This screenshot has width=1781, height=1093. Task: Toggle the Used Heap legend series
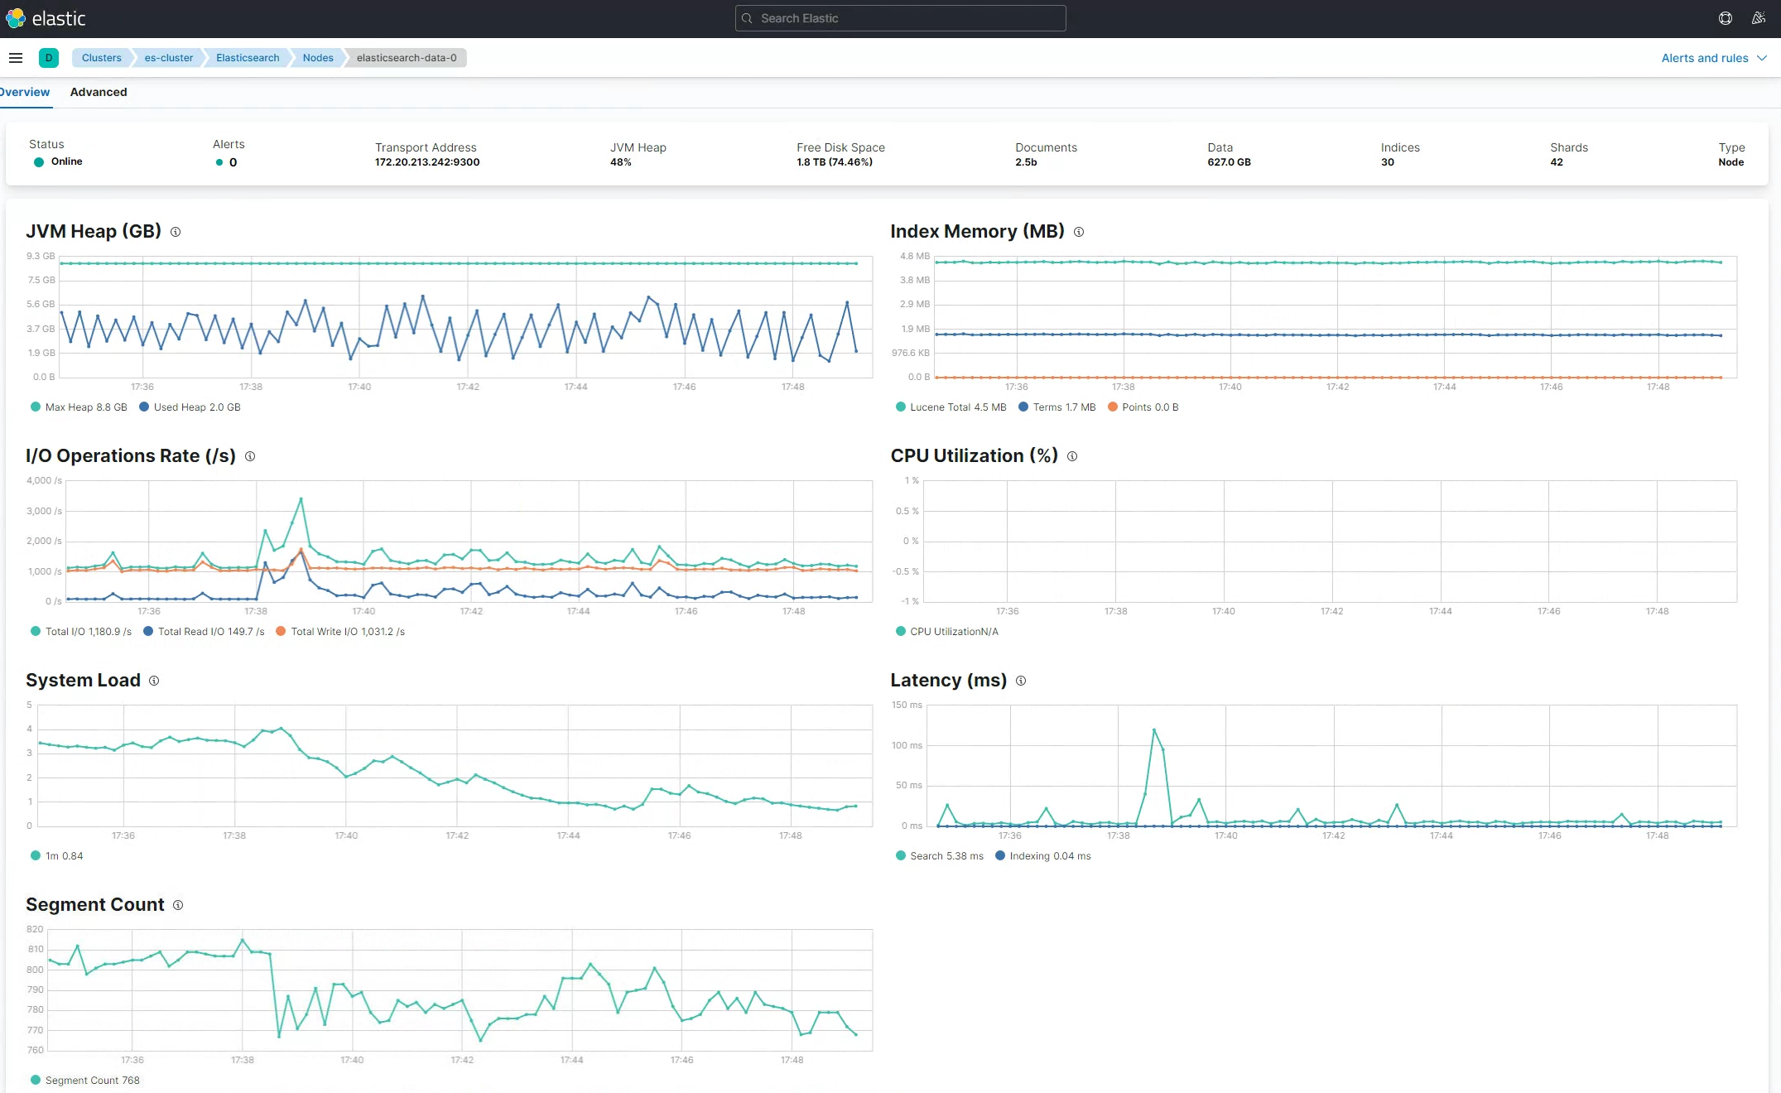pos(190,407)
